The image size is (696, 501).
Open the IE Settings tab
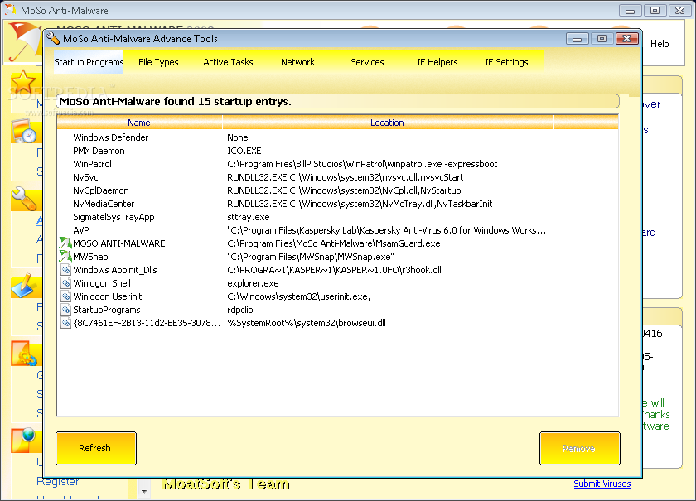click(x=506, y=62)
